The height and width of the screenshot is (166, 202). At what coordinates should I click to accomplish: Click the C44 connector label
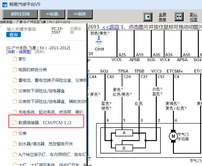tap(93, 77)
